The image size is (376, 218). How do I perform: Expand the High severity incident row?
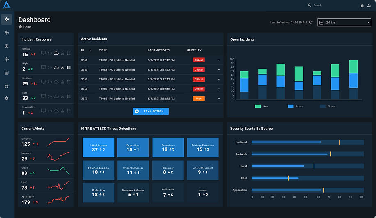[219, 99]
